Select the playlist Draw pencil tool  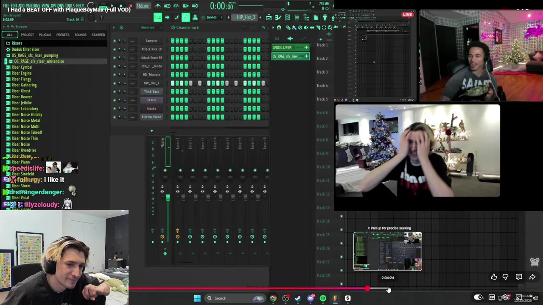tap(288, 28)
